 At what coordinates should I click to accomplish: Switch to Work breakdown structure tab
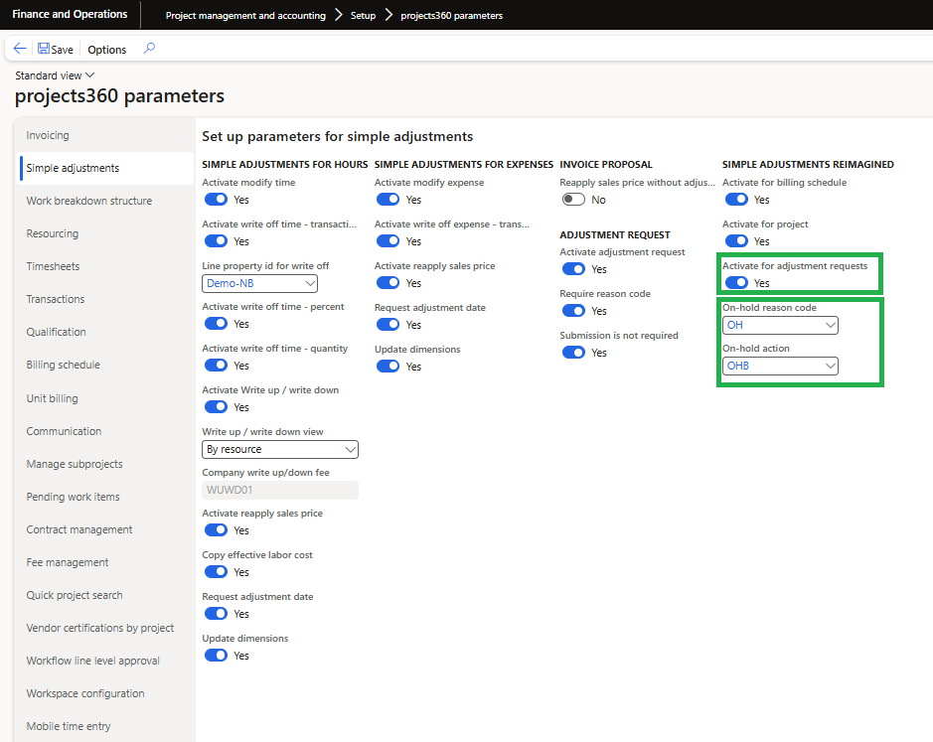click(x=89, y=201)
